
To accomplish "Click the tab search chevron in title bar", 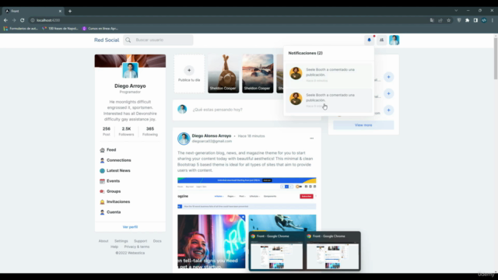I will pyautogui.click(x=456, y=10).
